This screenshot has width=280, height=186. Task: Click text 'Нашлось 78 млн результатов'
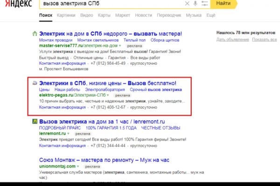(246, 33)
